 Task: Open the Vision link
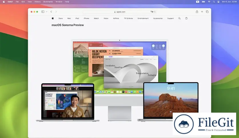(x=106, y=18)
